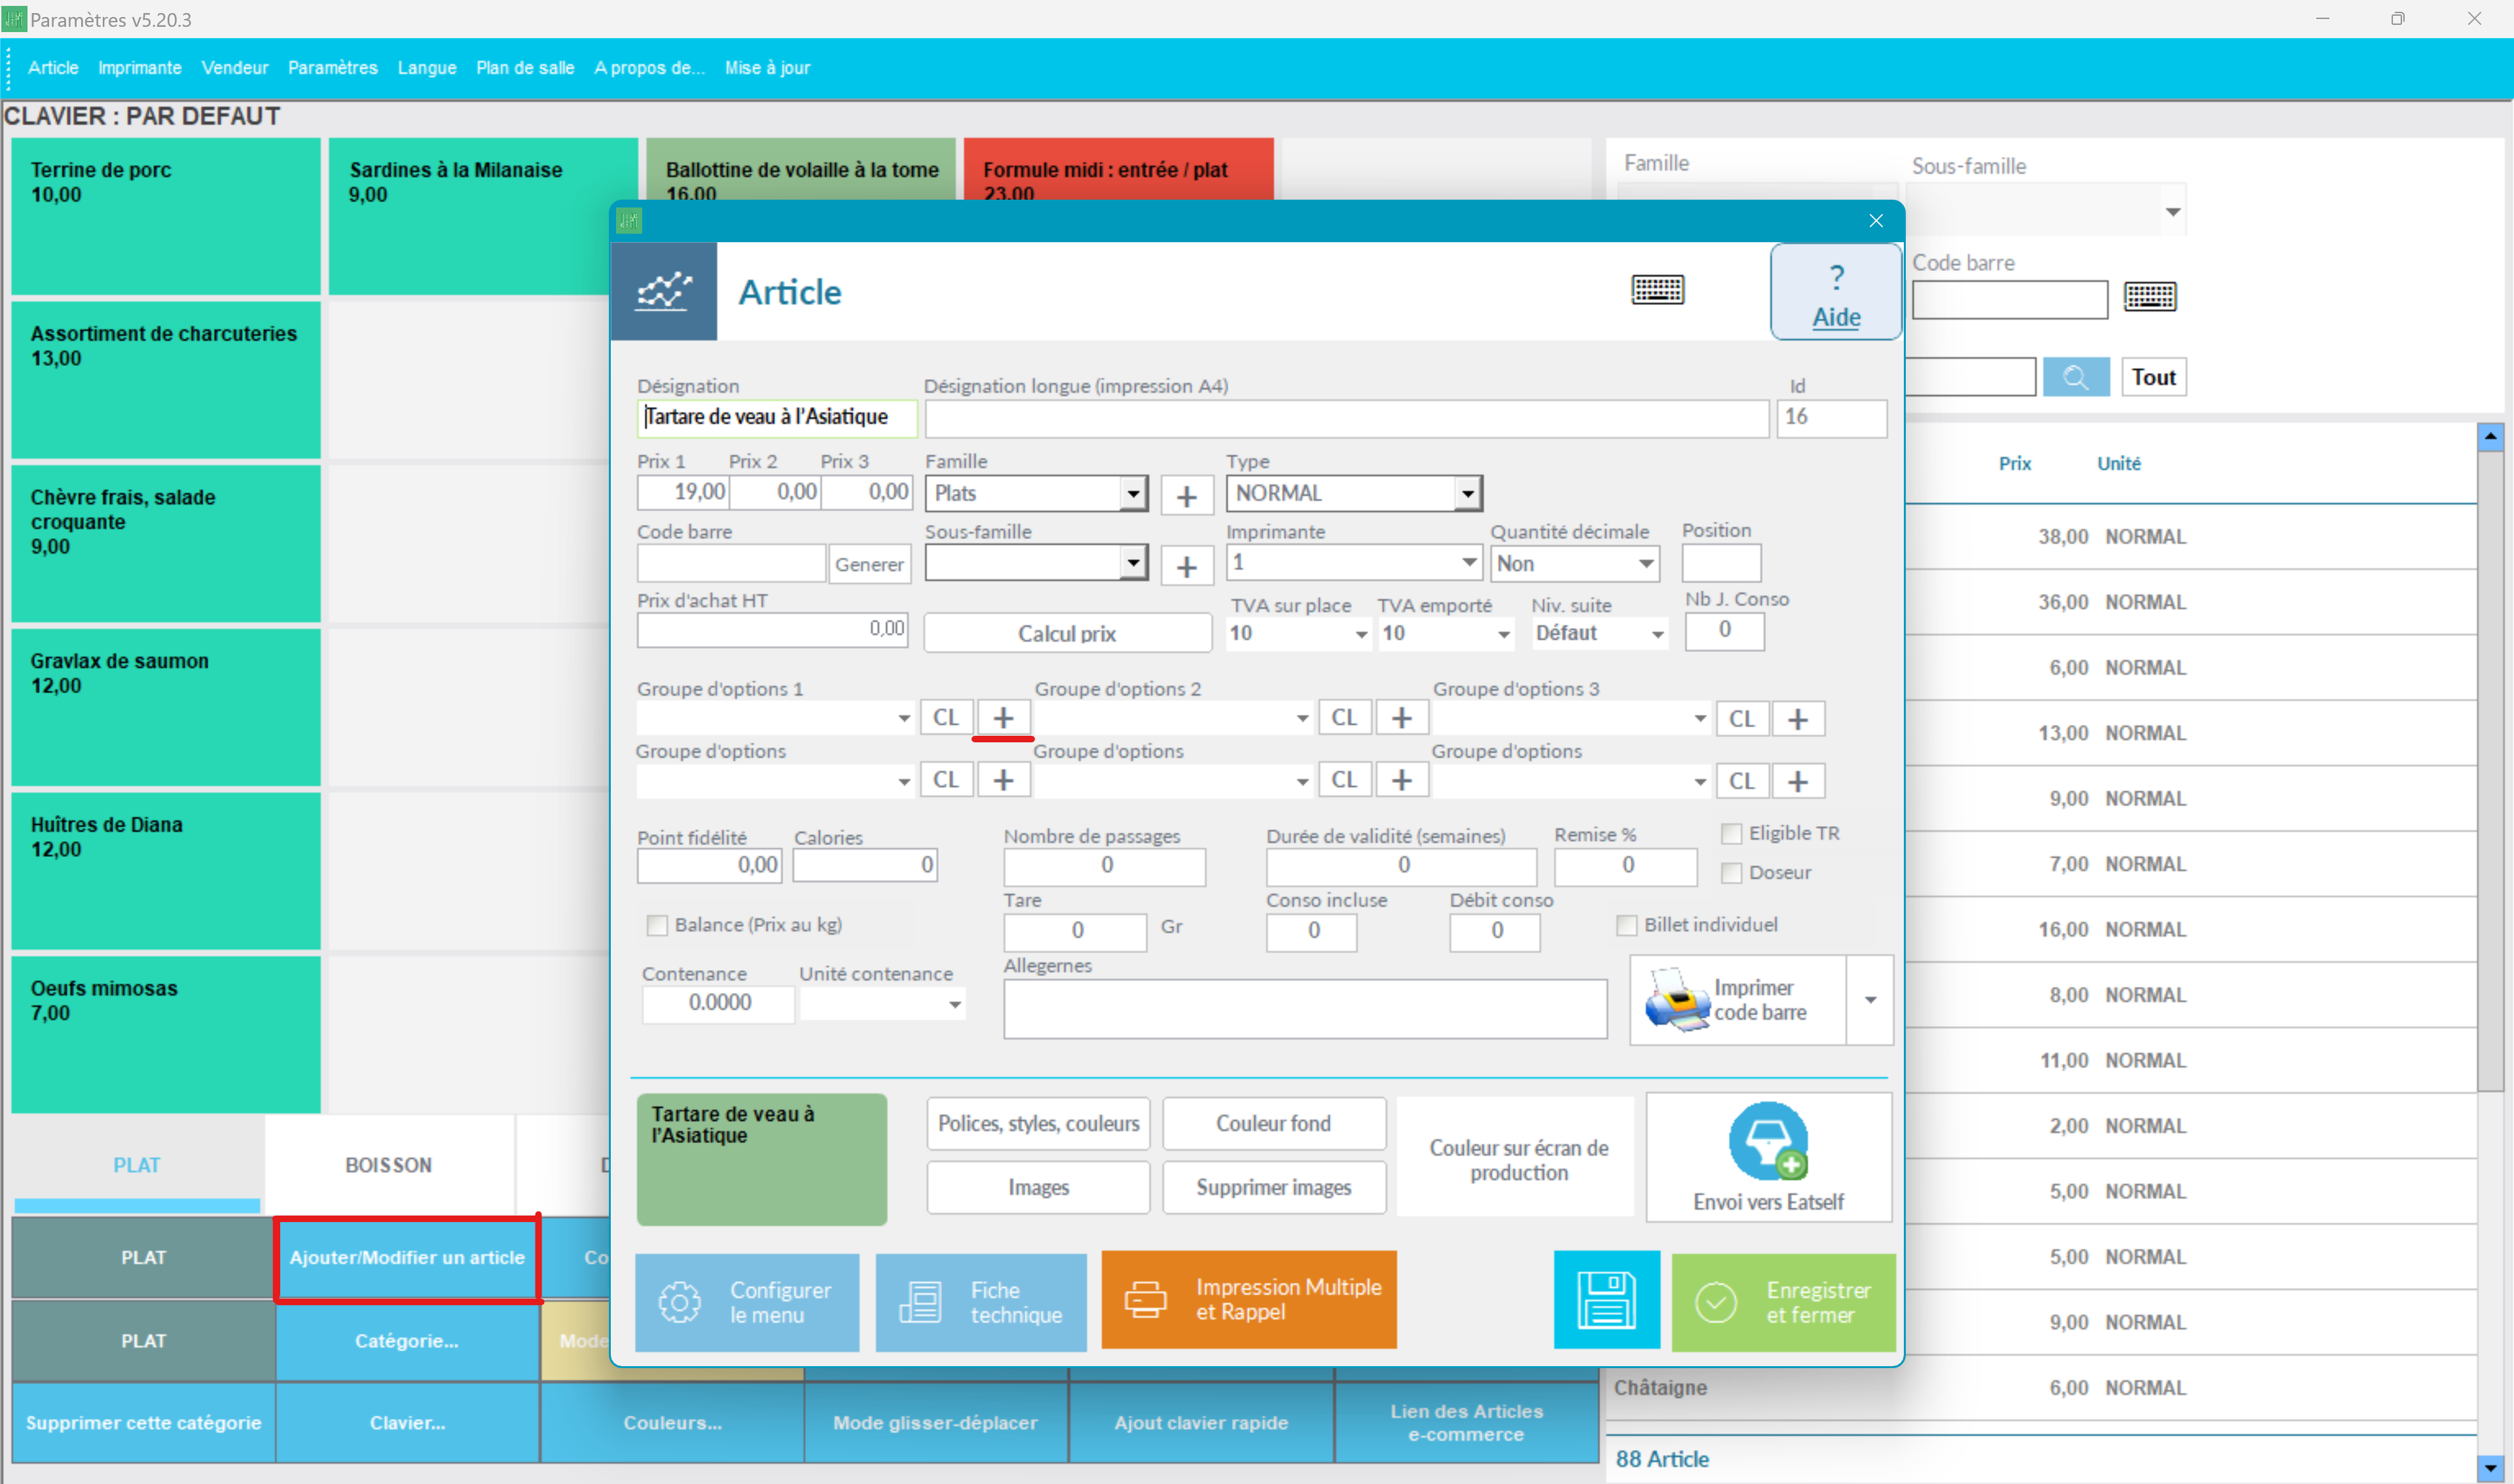This screenshot has width=2514, height=1484.
Task: Enable Balance (Prix au kg) checkbox
Action: [657, 925]
